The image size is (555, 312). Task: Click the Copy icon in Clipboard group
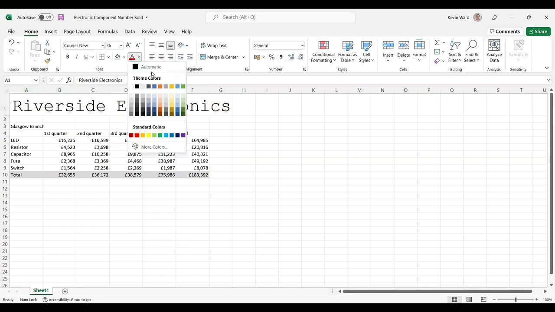pos(47,52)
